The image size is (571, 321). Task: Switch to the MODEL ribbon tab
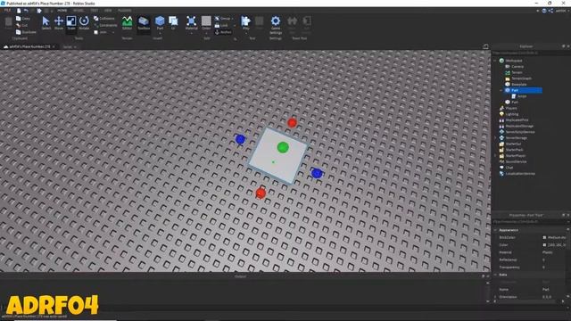click(x=79, y=11)
